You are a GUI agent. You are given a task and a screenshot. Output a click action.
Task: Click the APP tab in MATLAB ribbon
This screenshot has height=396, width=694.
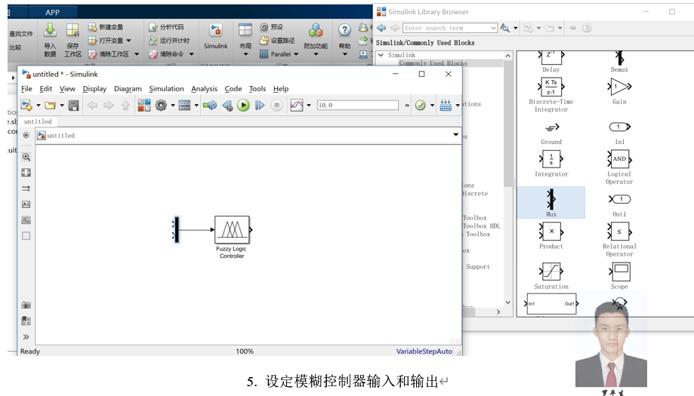tap(52, 12)
